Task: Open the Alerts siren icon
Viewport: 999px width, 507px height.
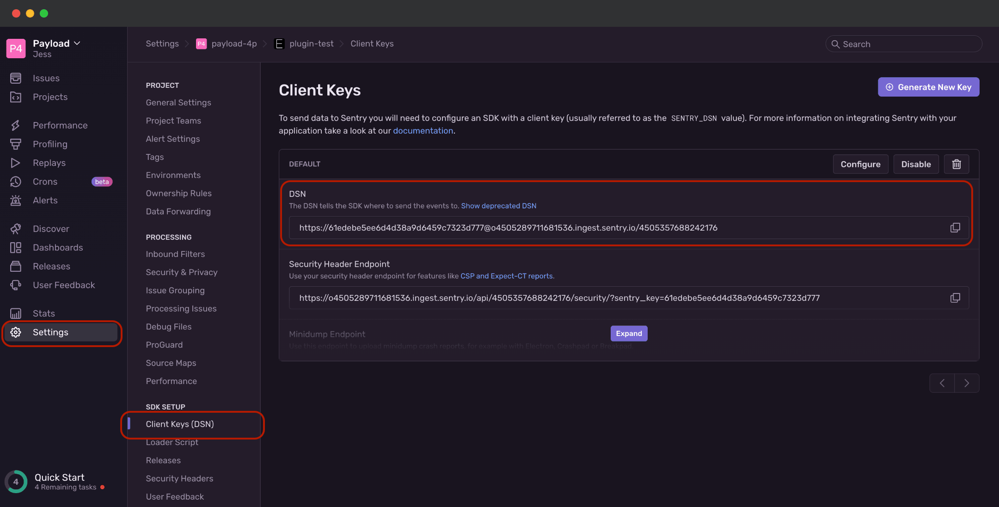Action: tap(16, 200)
